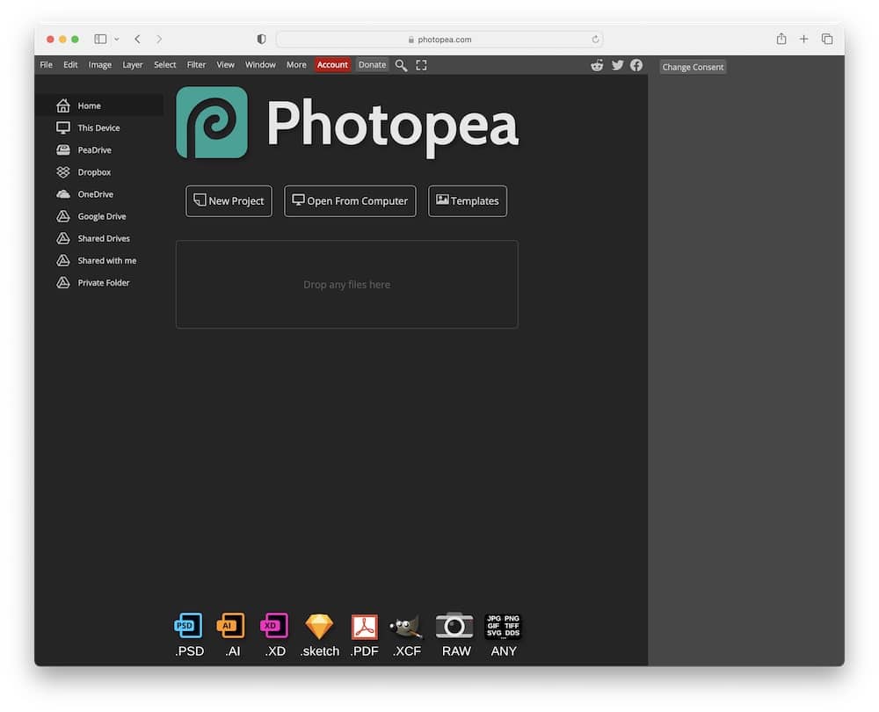Open PeaDrive storage in the sidebar
The height and width of the screenshot is (712, 879).
(x=99, y=149)
